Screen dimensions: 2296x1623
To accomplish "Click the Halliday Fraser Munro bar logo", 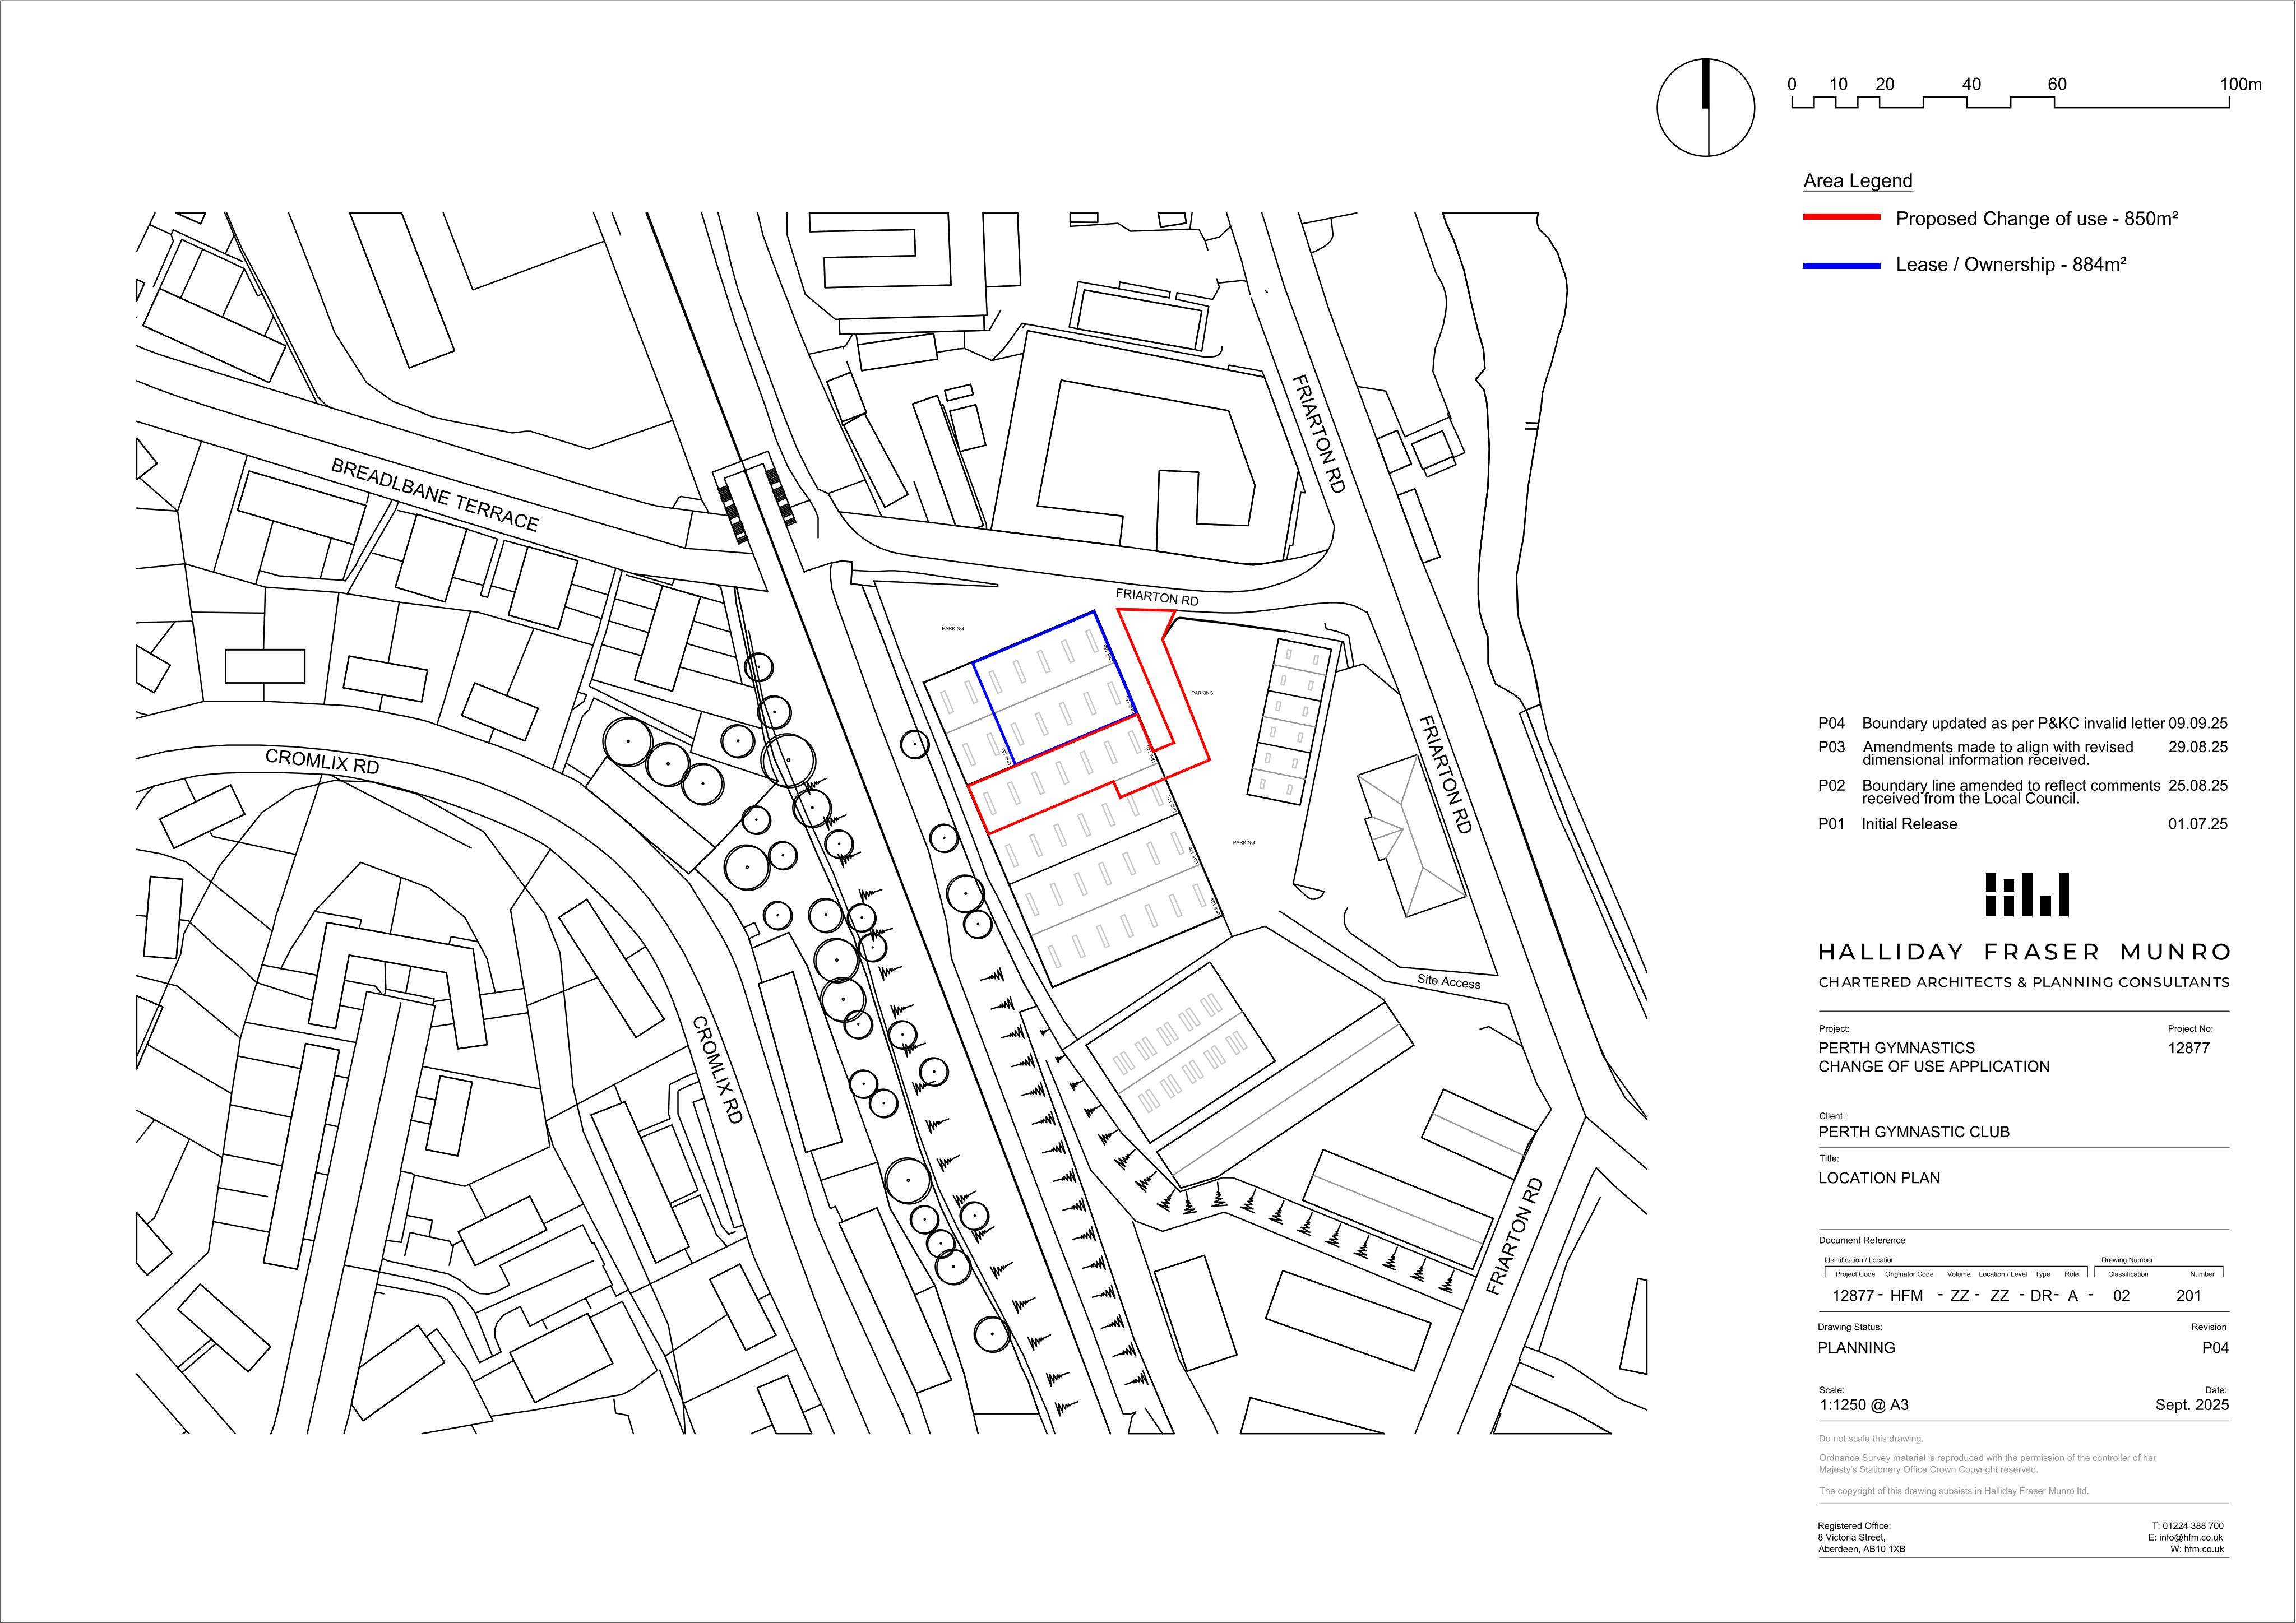I will pos(2026,895).
